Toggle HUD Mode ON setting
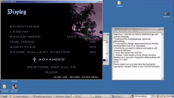The height and width of the screenshot is (98, 174). (x=93, y=42)
